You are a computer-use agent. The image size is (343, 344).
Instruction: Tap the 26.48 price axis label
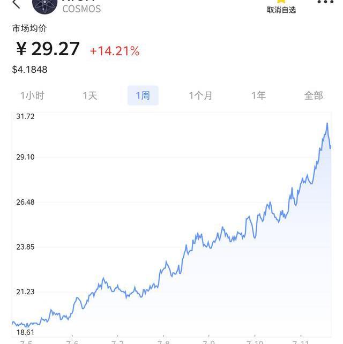[x=25, y=202]
